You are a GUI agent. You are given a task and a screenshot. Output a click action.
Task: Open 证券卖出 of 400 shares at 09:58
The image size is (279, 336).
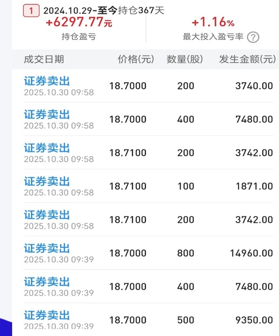pos(47,115)
